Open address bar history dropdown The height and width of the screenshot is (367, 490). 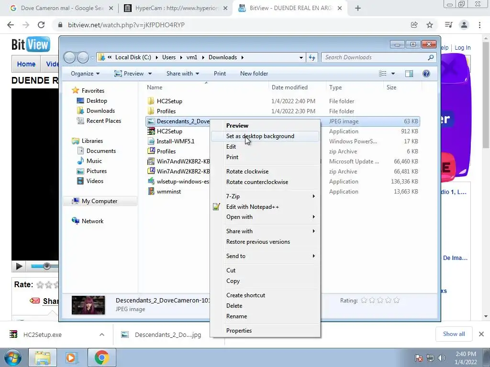pos(301,57)
